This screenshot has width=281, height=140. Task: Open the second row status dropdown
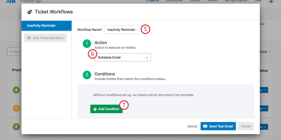[265, 108]
